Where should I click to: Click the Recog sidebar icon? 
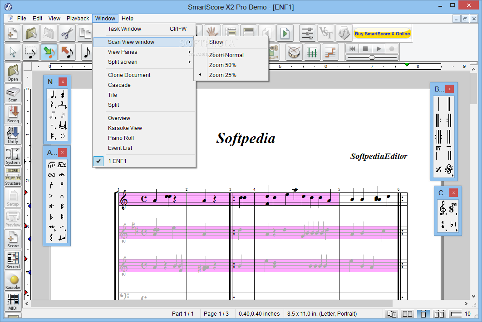[13, 115]
